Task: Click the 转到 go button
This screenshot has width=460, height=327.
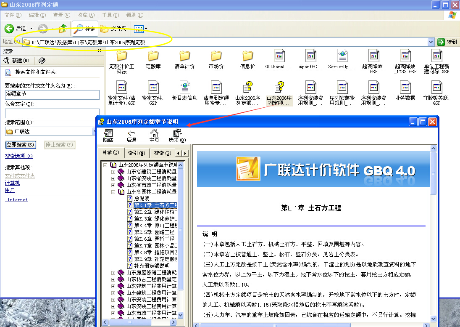Action: point(447,42)
